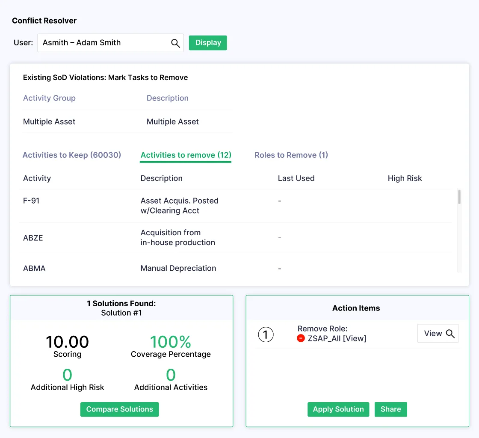Switch to the Activities to Keep tab

71,155
